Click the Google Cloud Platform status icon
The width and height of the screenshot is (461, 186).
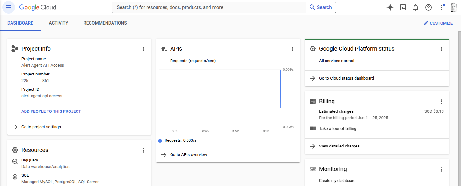click(313, 49)
